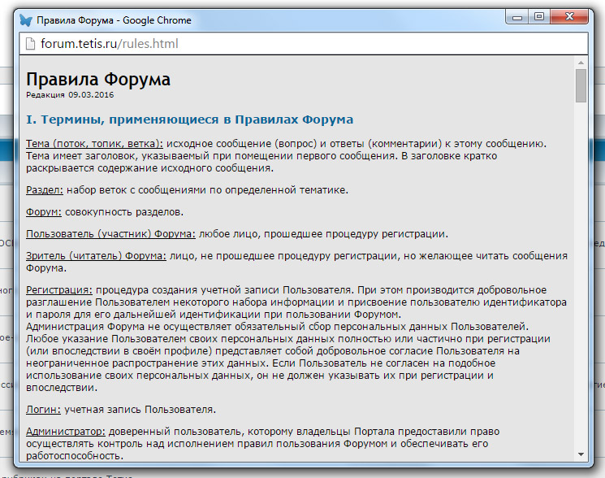
Task: Click the text "Редакция 09.03.2016"
Action: [70, 95]
